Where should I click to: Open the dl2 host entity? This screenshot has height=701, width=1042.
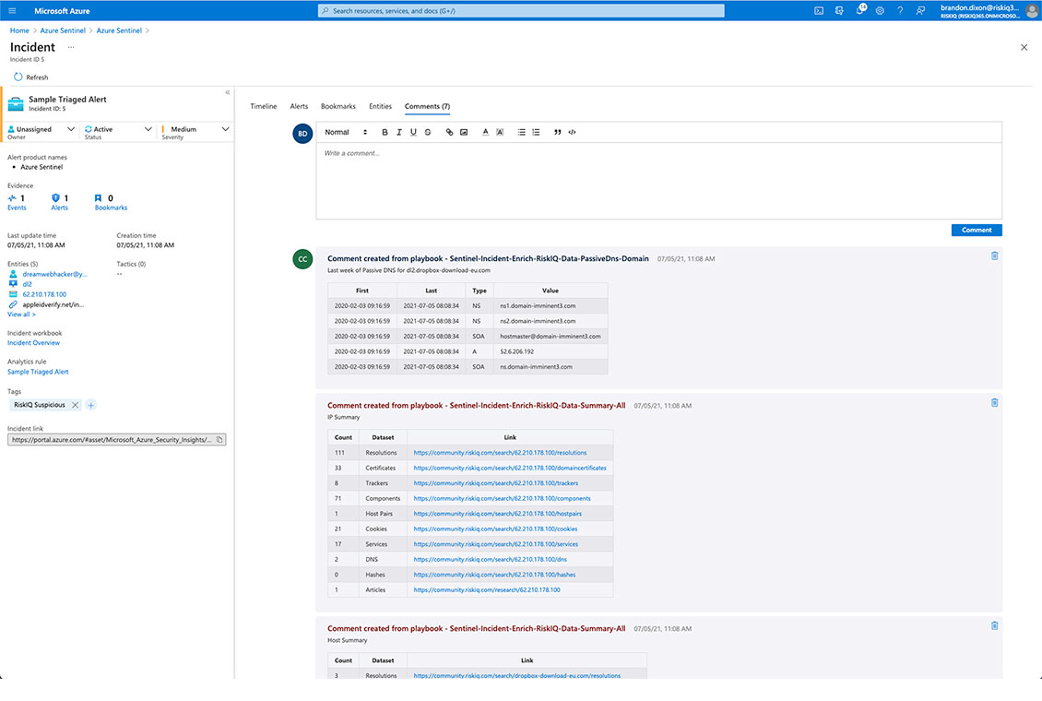pyautogui.click(x=28, y=284)
